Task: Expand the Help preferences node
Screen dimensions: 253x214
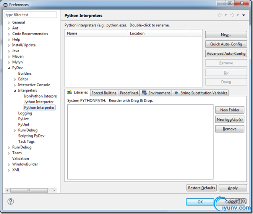Action: tap(9, 40)
